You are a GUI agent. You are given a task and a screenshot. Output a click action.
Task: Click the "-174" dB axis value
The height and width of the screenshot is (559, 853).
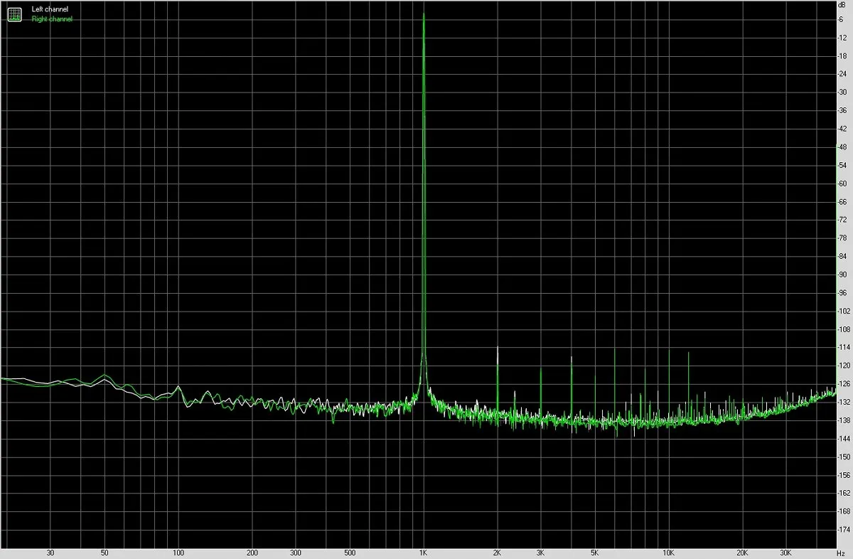(844, 530)
